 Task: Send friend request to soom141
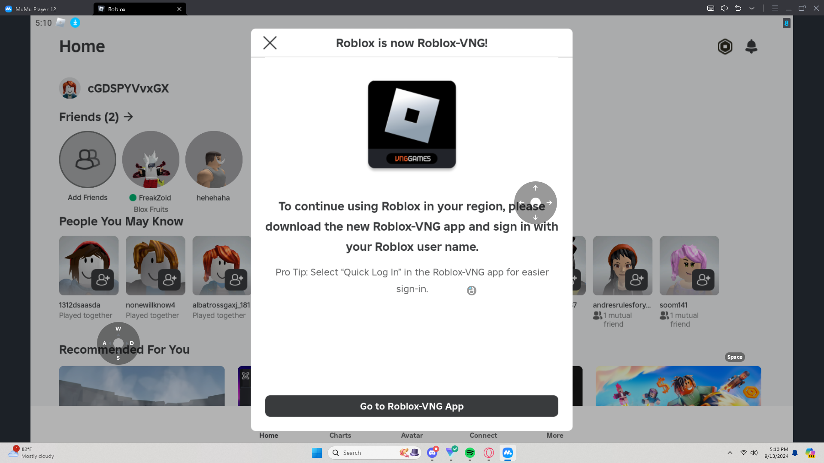pos(703,280)
